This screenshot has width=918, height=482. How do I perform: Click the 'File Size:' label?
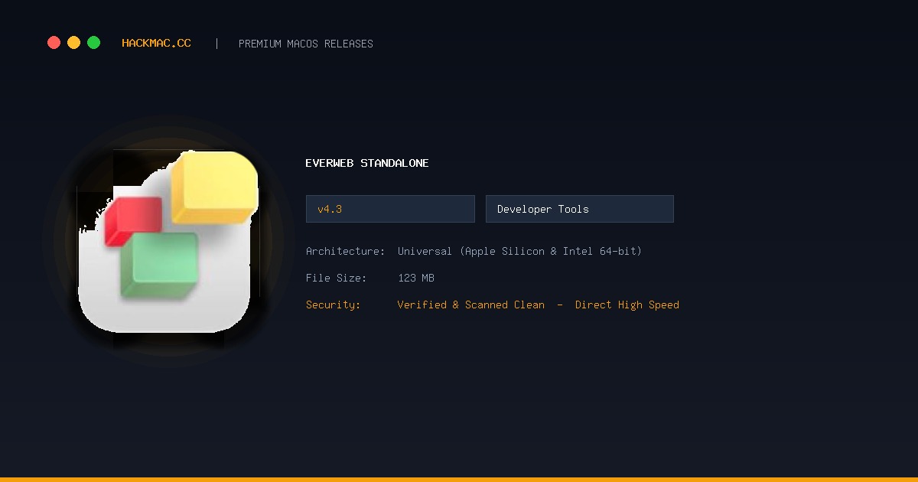click(336, 278)
